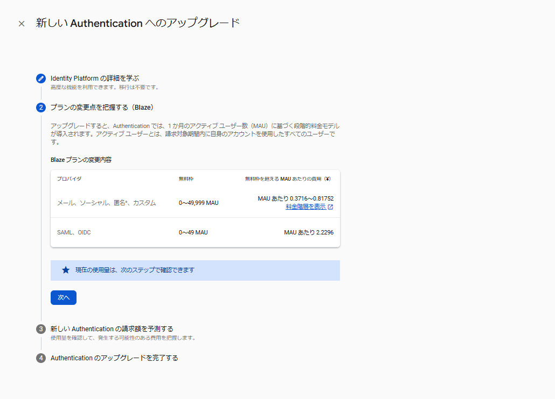Expand step プランの変更点を把握する（Blaze）
Viewport: 555px width, 399px height.
[x=102, y=108]
